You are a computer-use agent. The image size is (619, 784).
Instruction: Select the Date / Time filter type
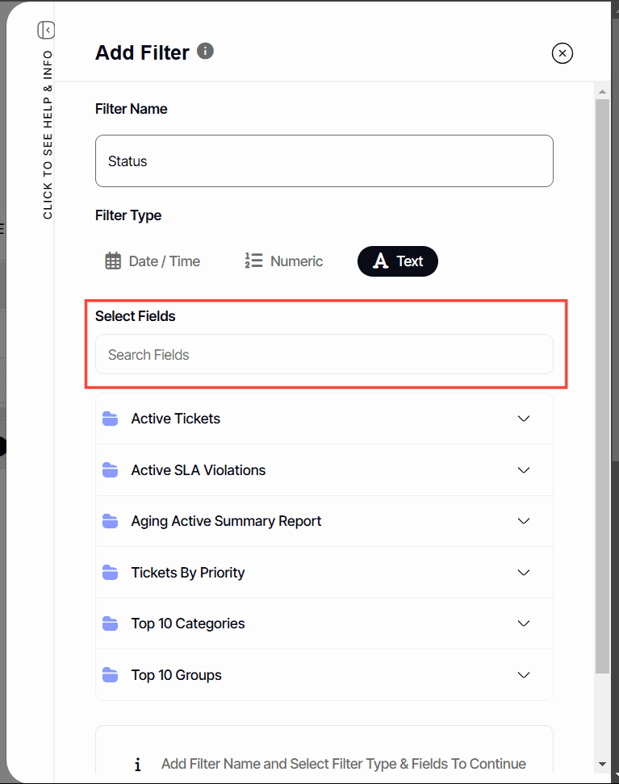(x=153, y=261)
